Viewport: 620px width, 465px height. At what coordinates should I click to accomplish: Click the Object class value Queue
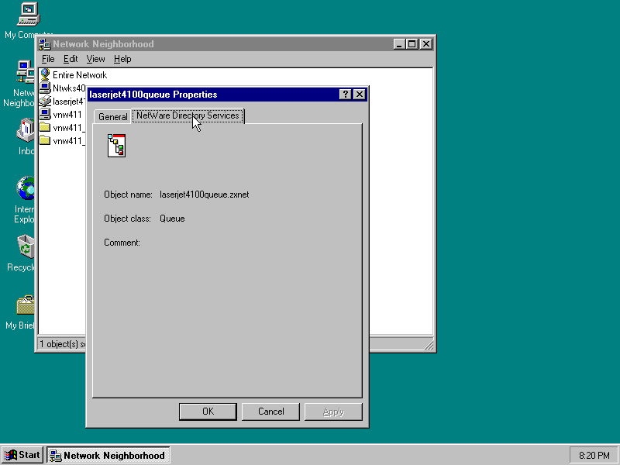click(x=172, y=219)
